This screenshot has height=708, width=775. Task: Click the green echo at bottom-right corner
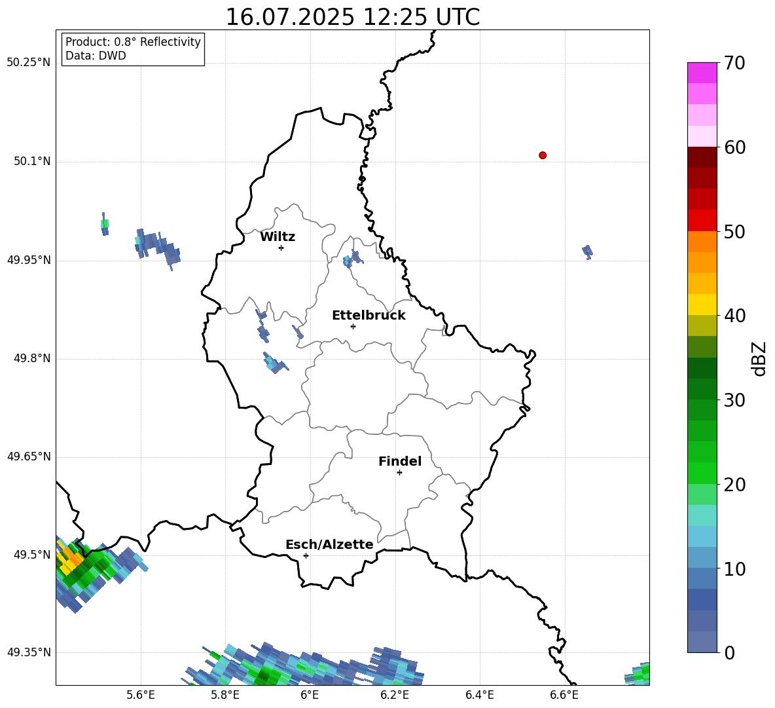click(638, 674)
